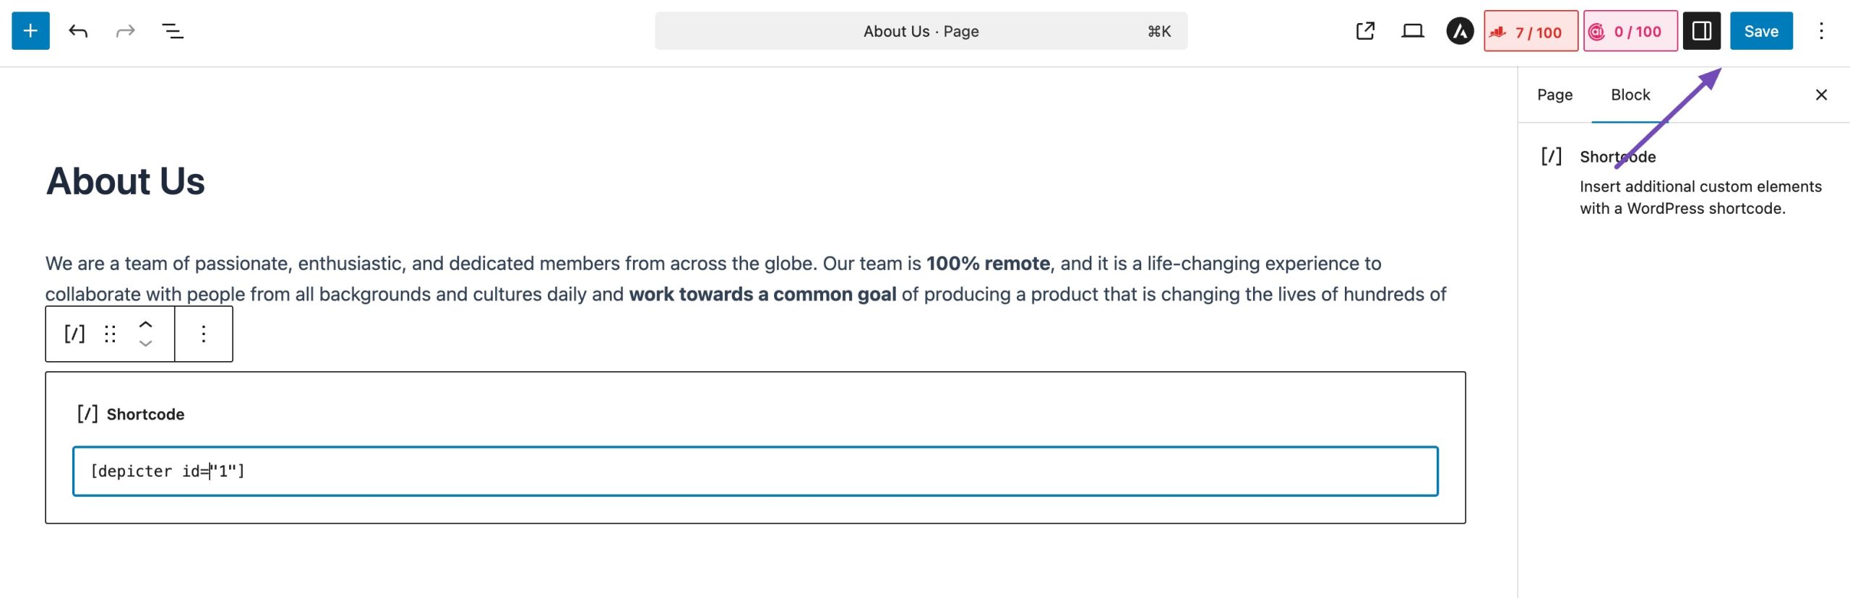Viewport: 1850px width, 598px height.
Task: Switch to the Block tab
Action: pos(1630,95)
